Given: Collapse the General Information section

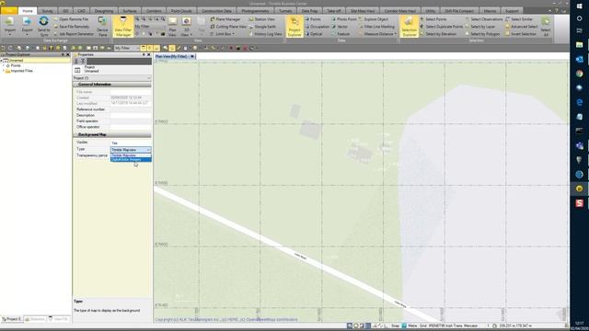Looking at the screenshot, I should point(75,85).
